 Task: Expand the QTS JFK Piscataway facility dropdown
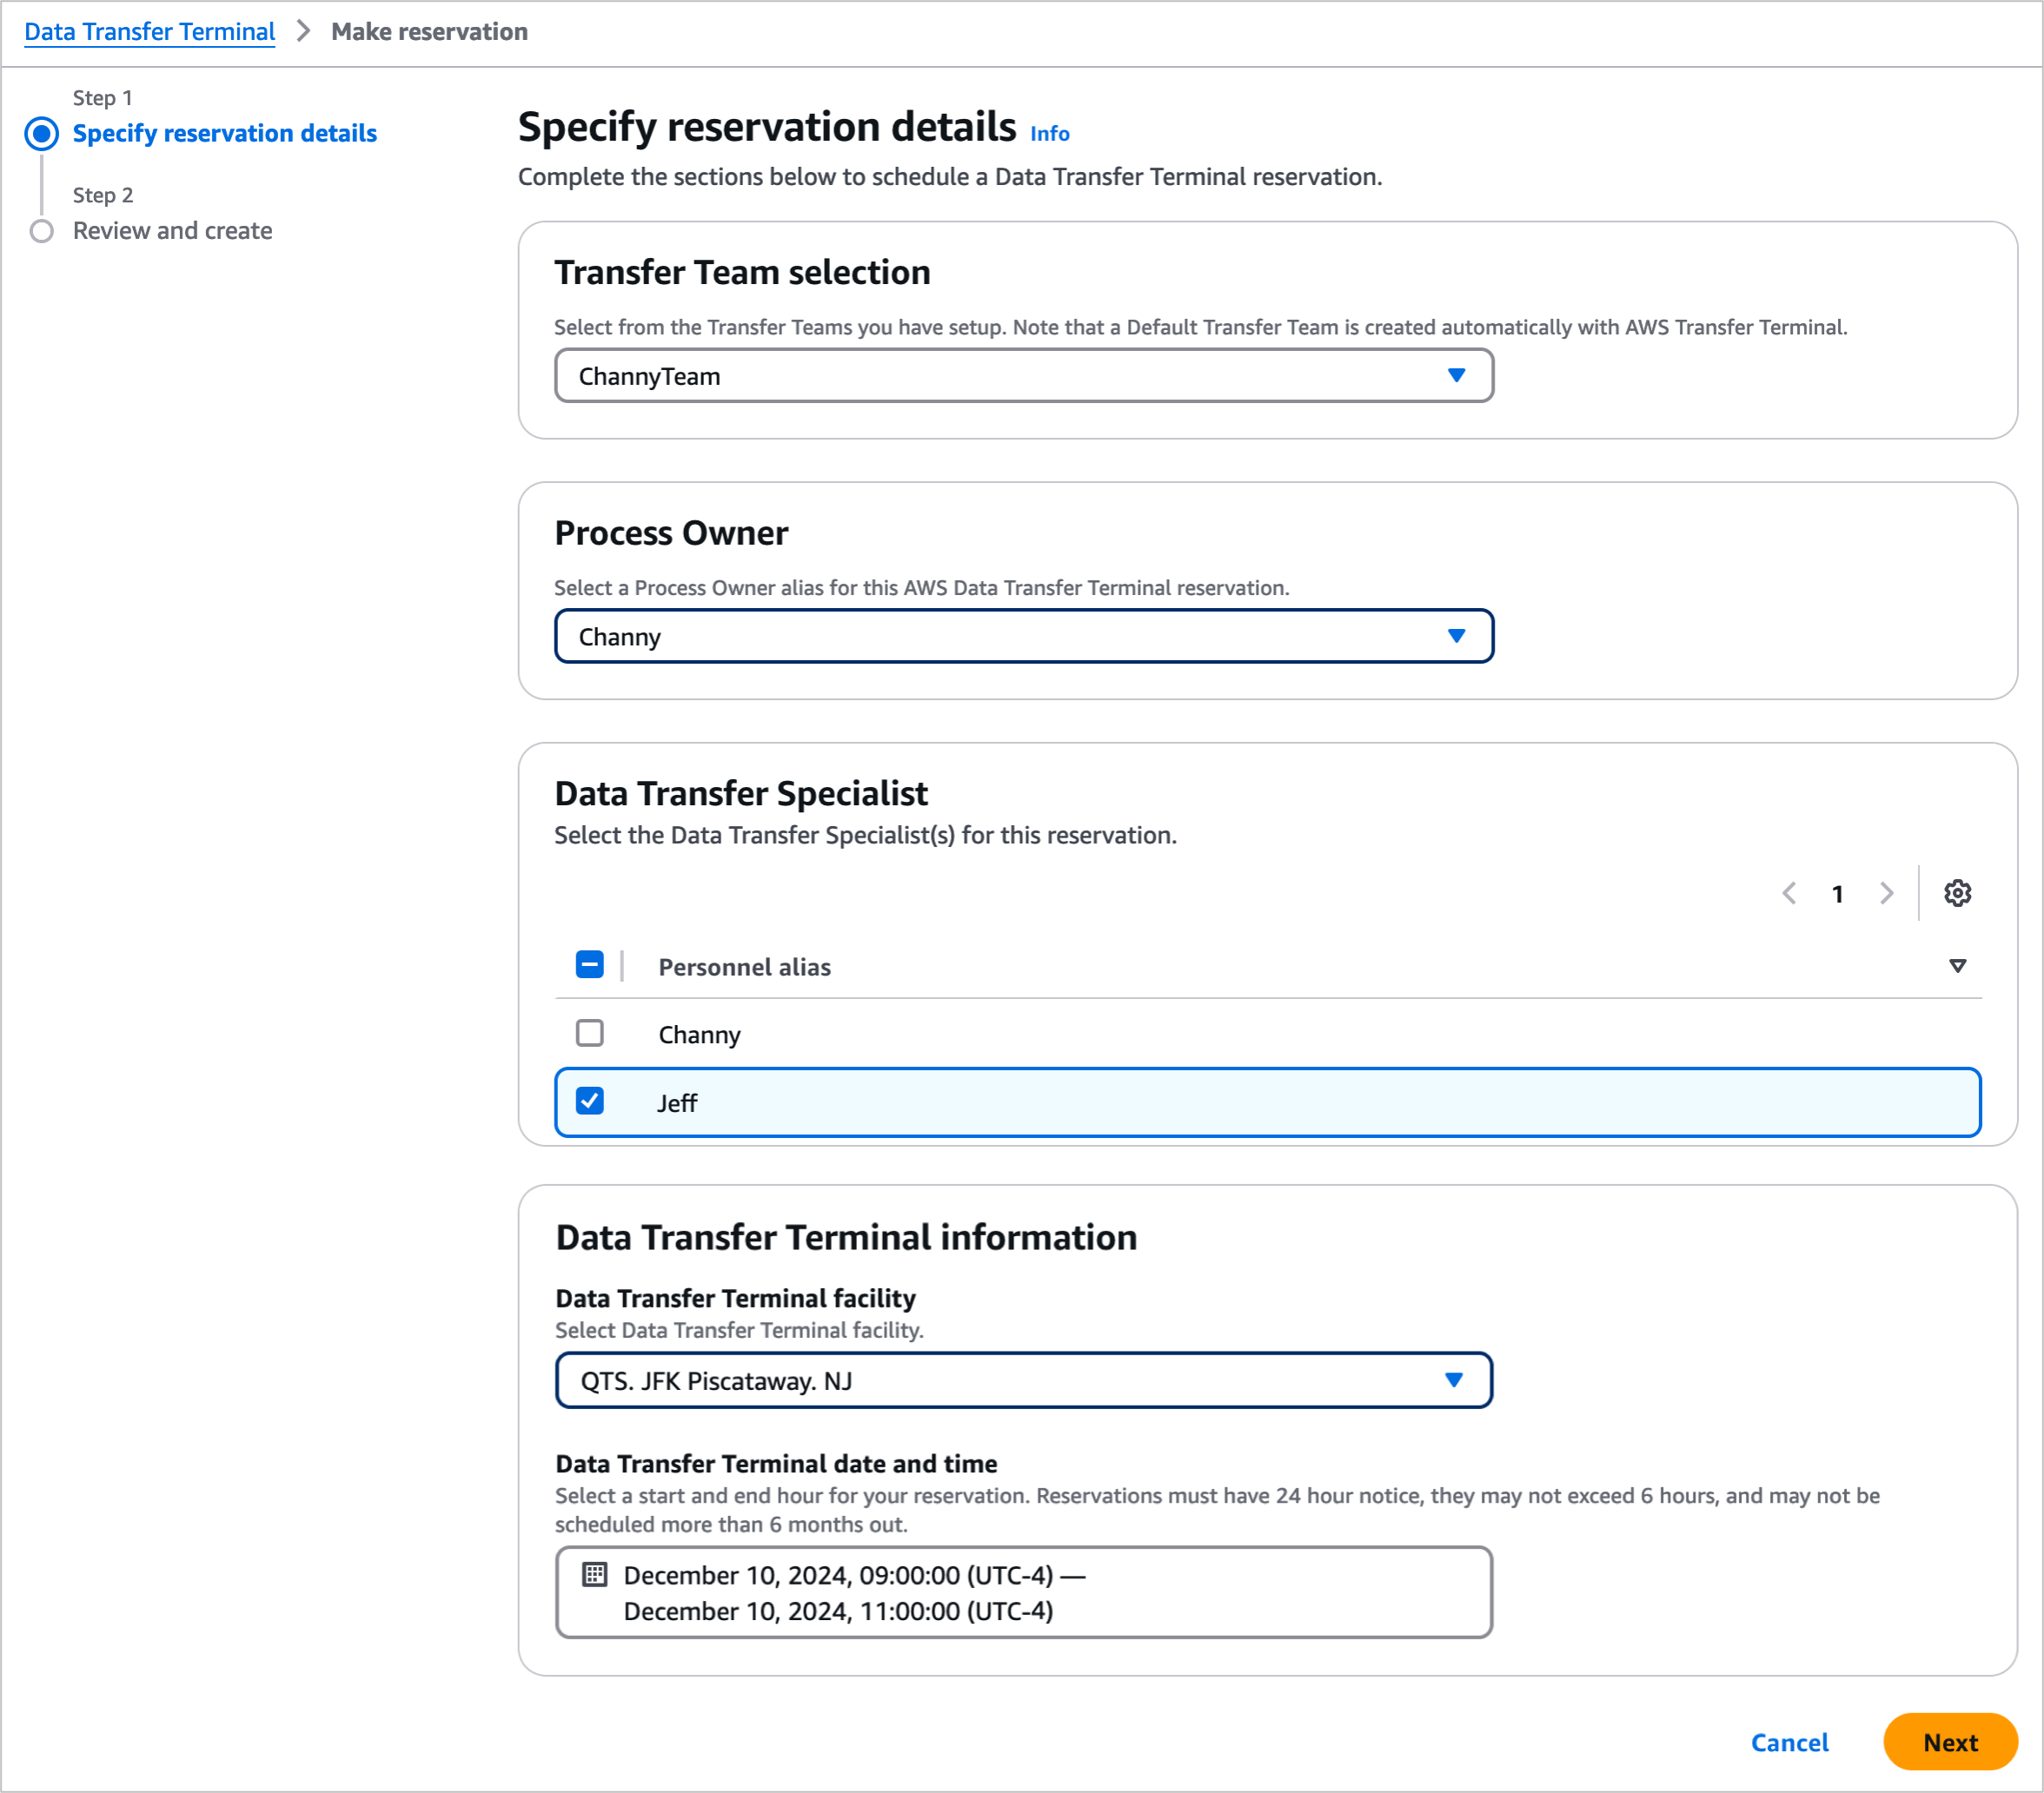(x=1023, y=1380)
